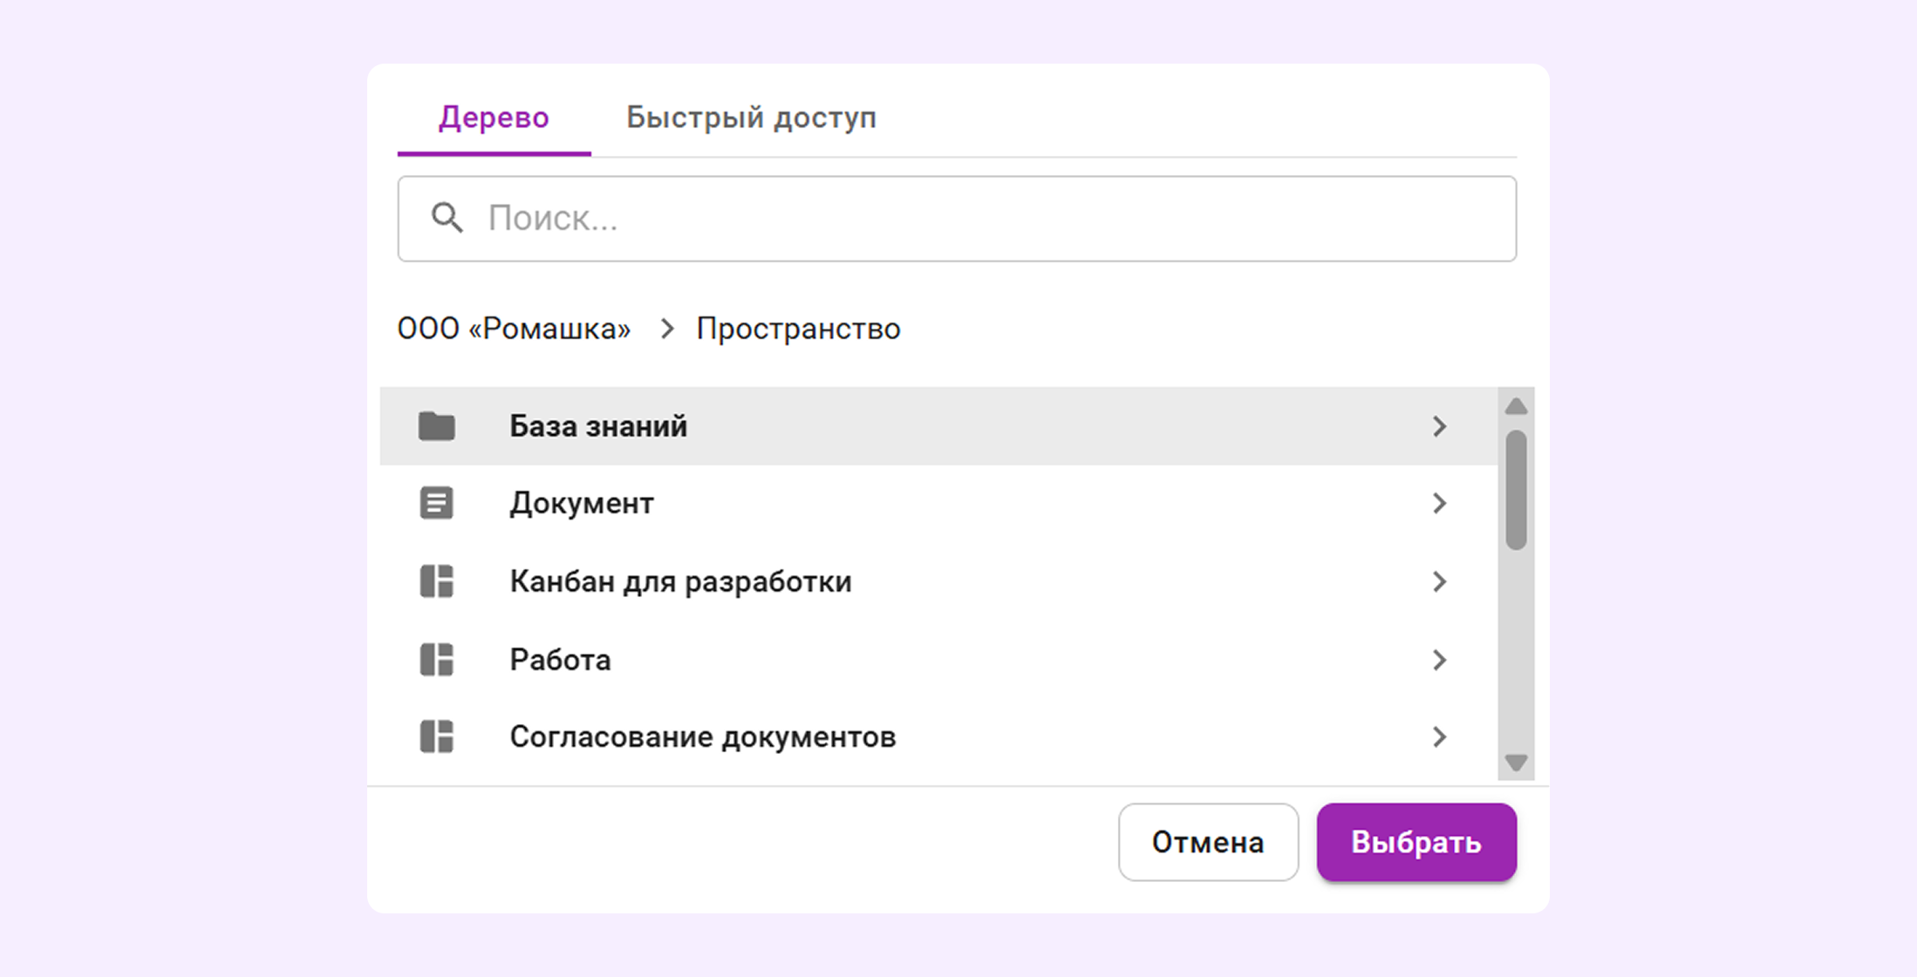Viewport: 1917px width, 977px height.
Task: Open the Быстрый доступ tab
Action: [x=751, y=118]
